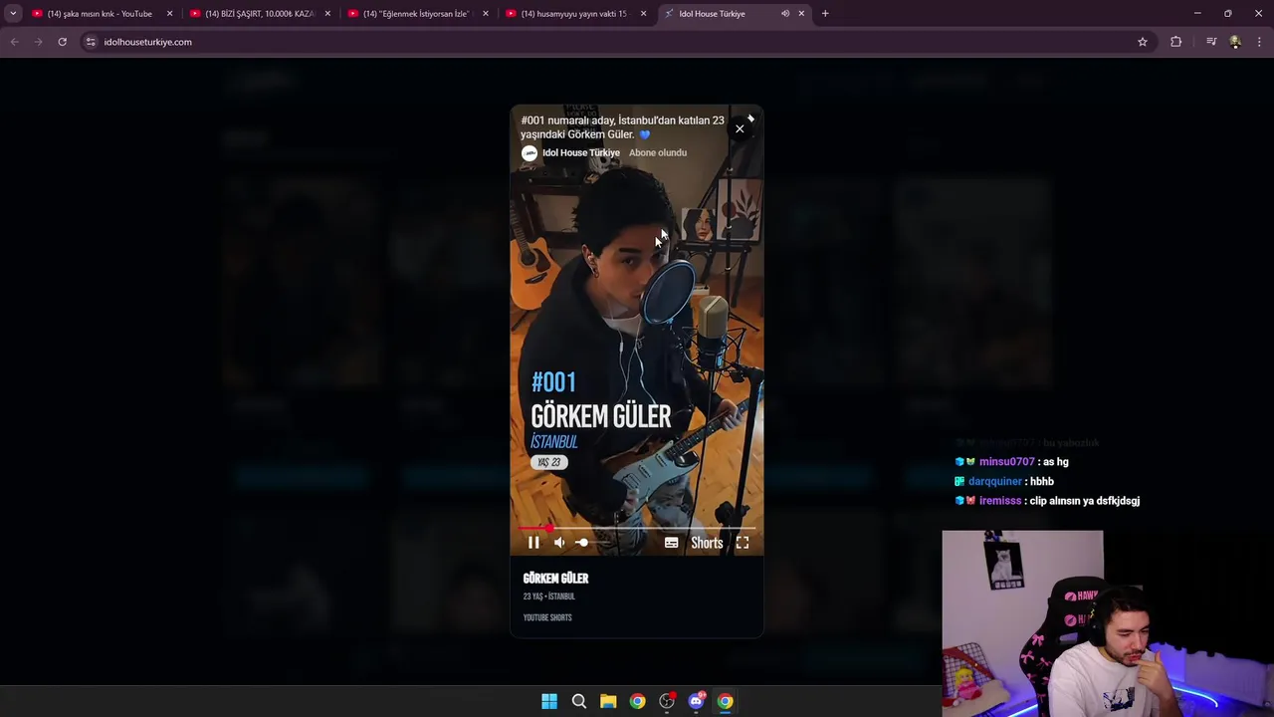Open Idol House Türkiye channel link

[581, 152]
